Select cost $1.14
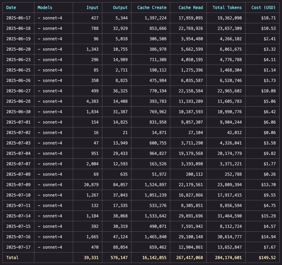This screenshot has width=282, height=265. [x=270, y=70]
